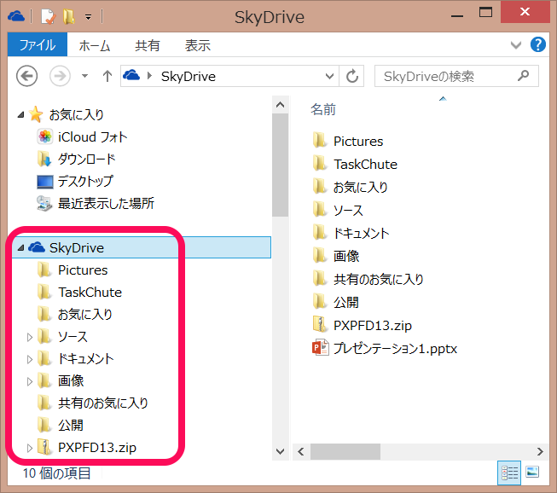Expand the ribbon with the chevron
This screenshot has width=557, height=493.
516,45
